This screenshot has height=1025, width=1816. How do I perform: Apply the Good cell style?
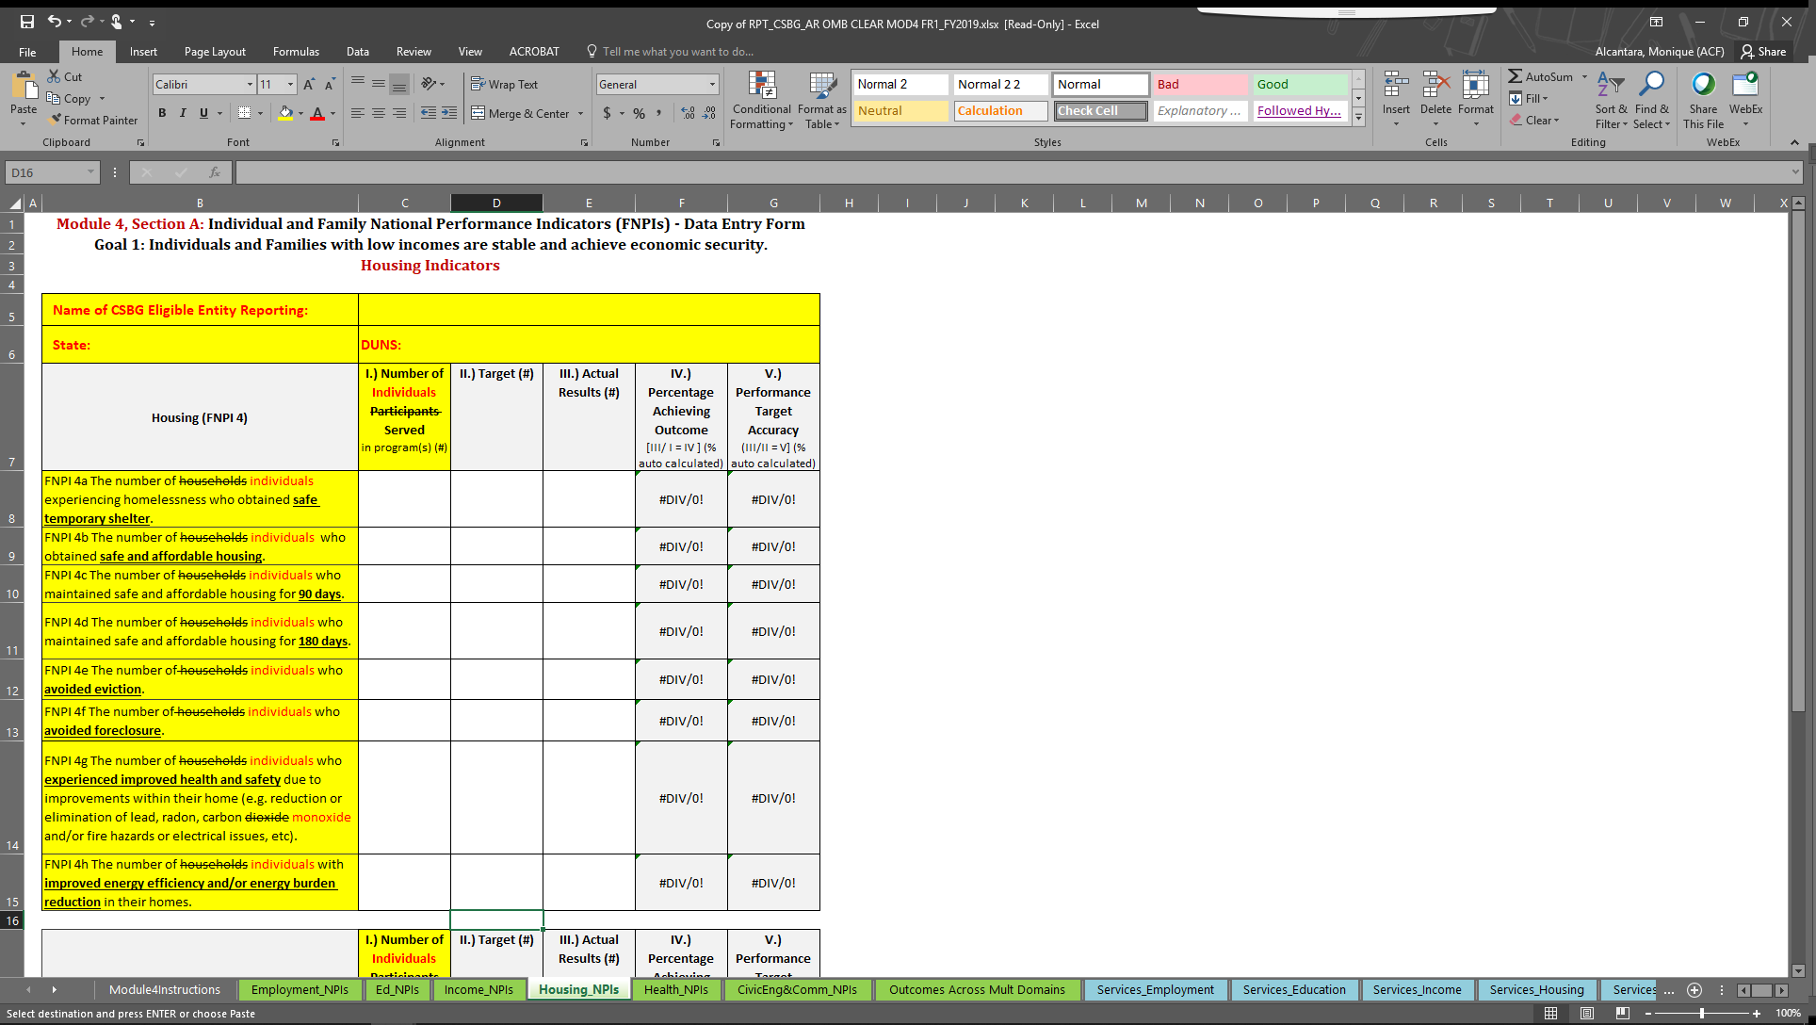click(1300, 84)
